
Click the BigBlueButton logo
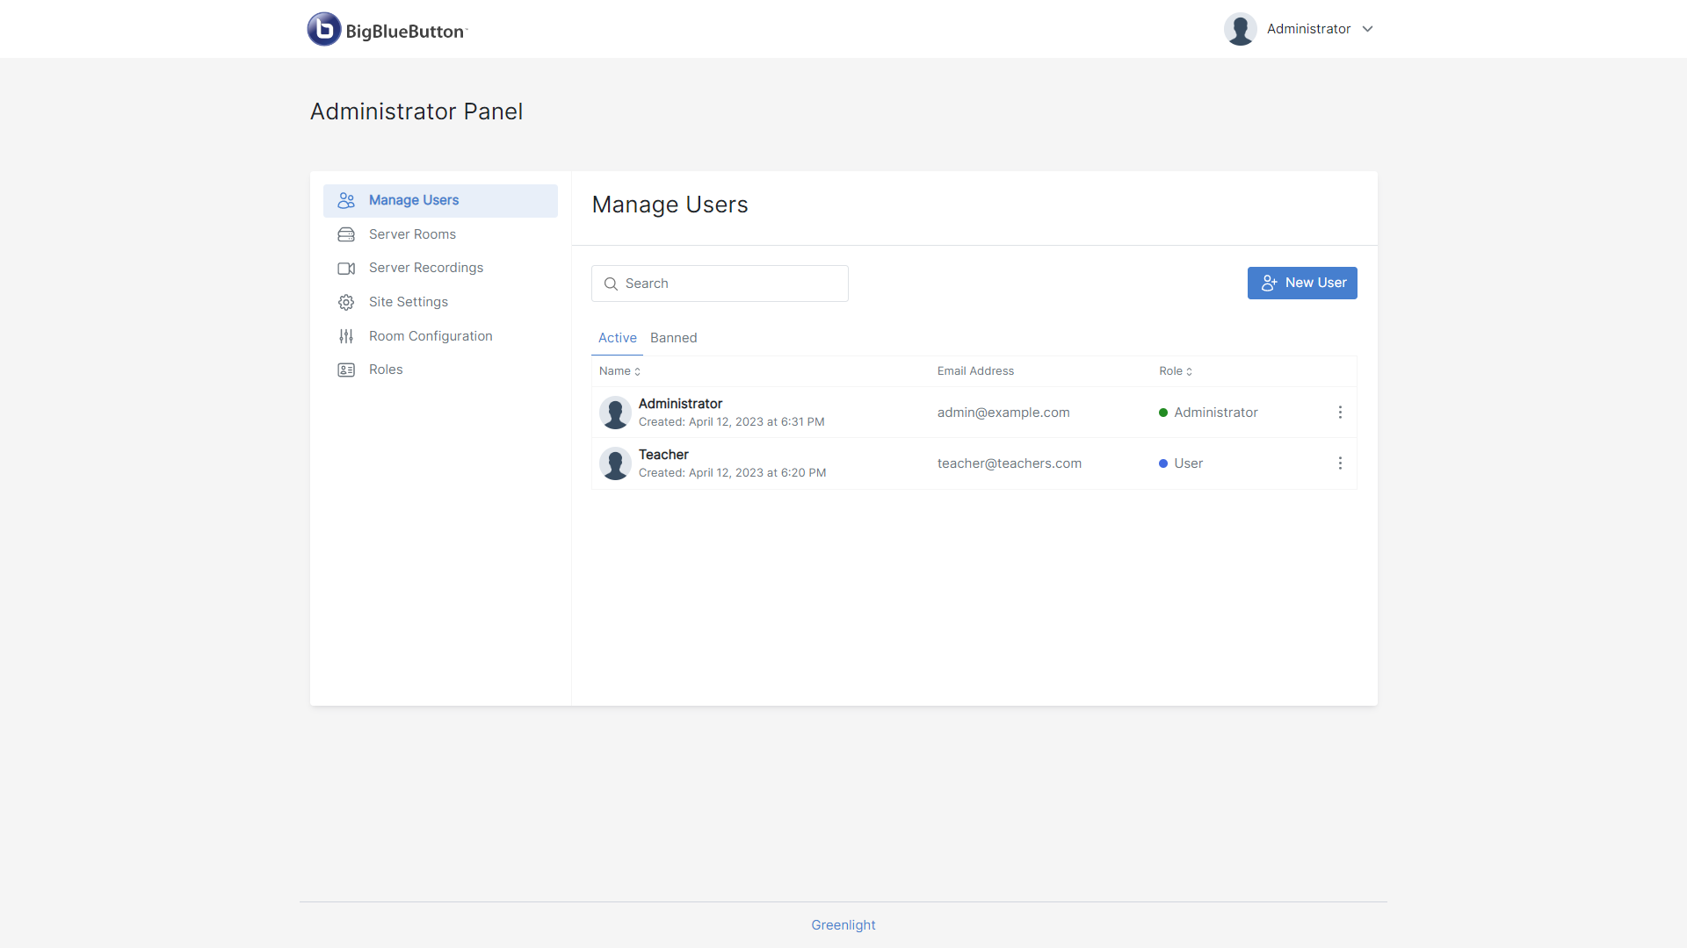tap(387, 29)
